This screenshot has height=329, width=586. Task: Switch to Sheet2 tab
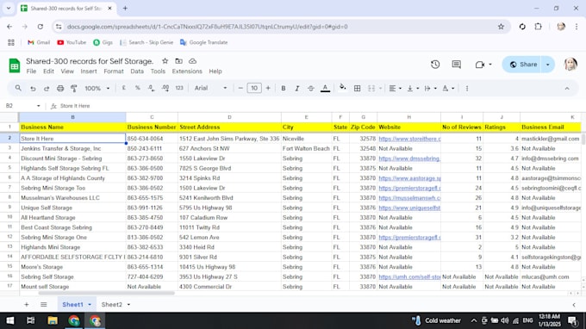112,305
